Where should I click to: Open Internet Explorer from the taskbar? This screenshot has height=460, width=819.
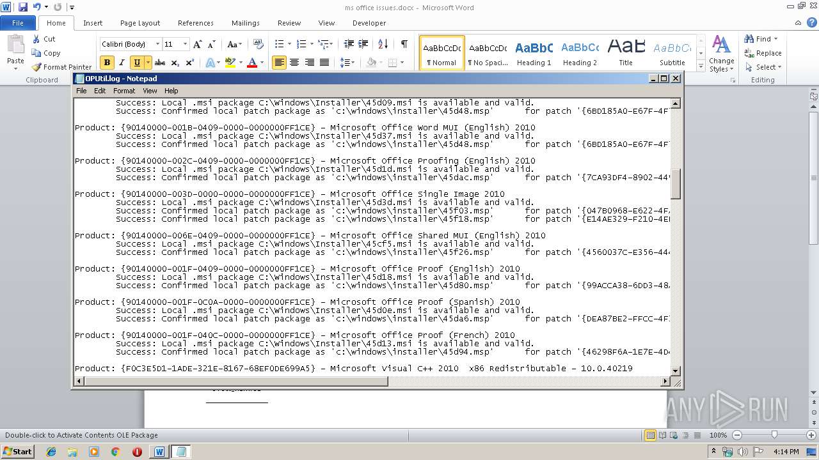coord(51,452)
